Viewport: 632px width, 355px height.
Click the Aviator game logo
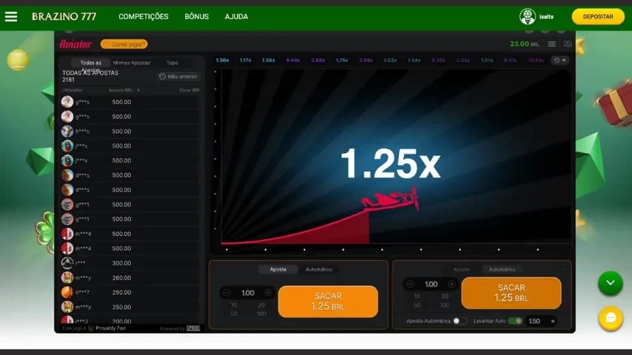point(76,44)
